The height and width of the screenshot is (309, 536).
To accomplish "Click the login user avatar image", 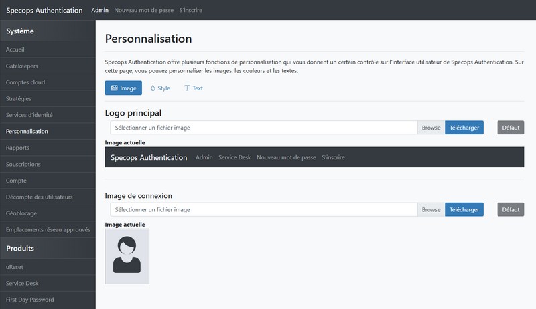I will (x=127, y=256).
